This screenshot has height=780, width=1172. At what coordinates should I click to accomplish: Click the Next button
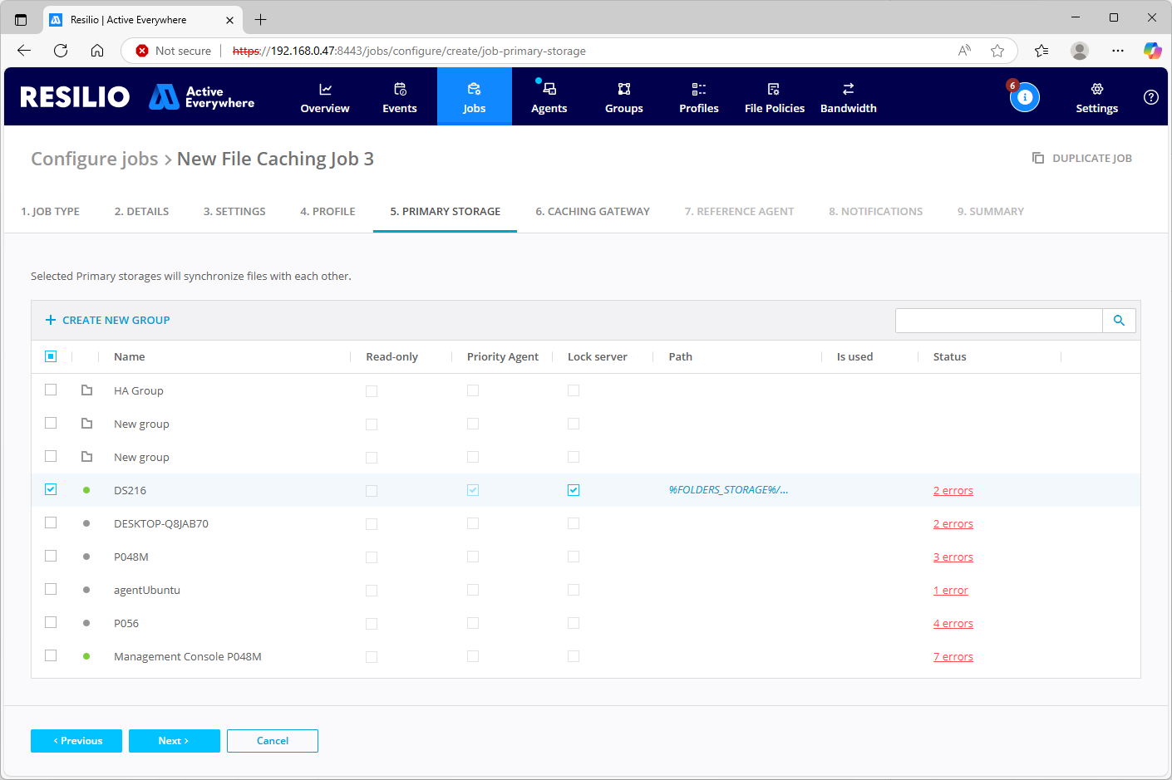pos(174,741)
